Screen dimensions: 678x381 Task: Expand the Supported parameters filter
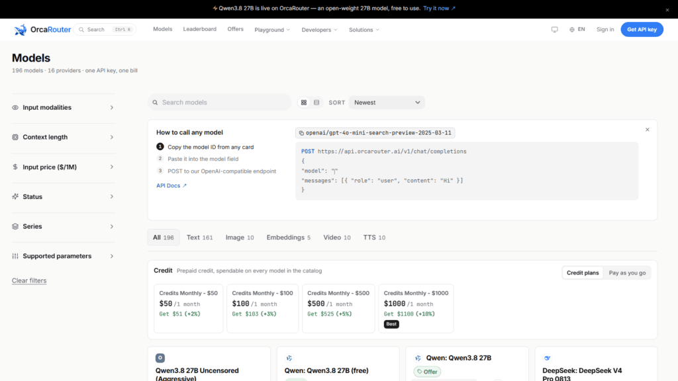point(64,256)
